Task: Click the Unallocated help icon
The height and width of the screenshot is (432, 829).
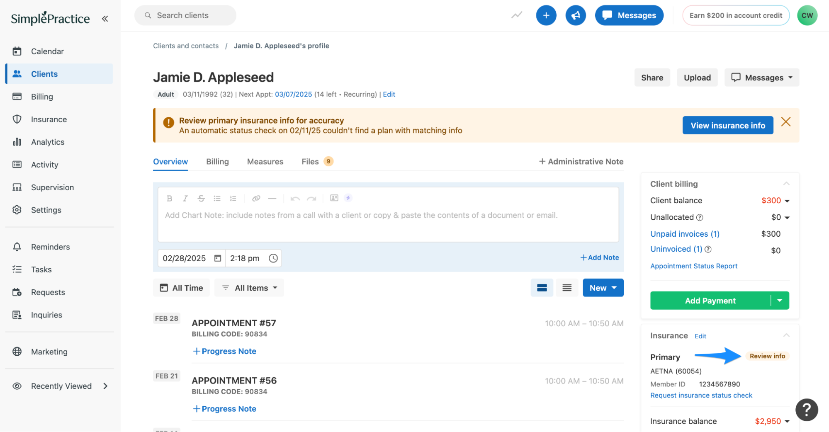Action: [699, 217]
